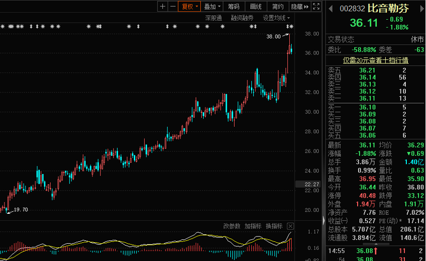
Task: Click 买五 price 36.06
Action: [367, 136]
